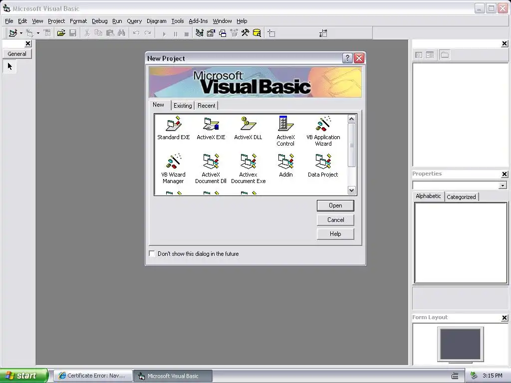Viewport: 511px width, 383px height.
Task: Click the Toggle Folders icon in project panel
Action: [x=445, y=55]
